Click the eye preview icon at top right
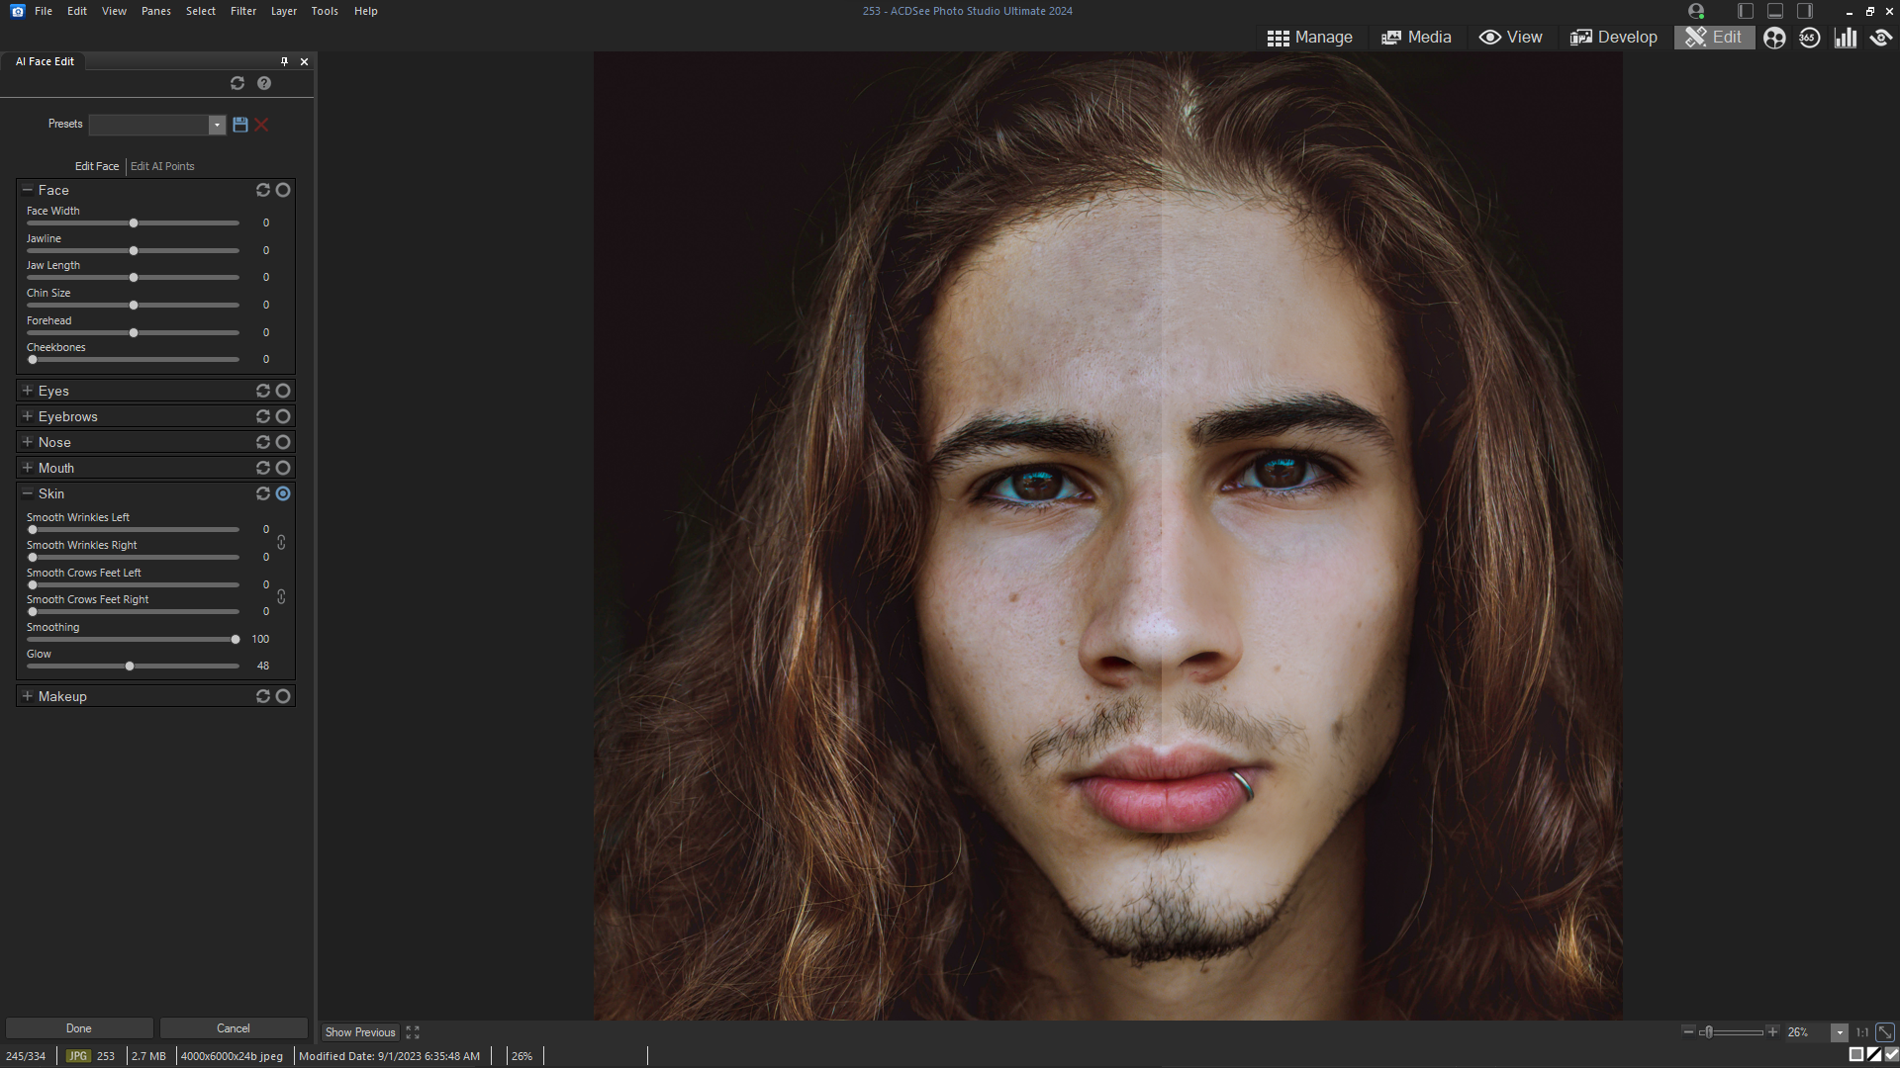 1880,37
